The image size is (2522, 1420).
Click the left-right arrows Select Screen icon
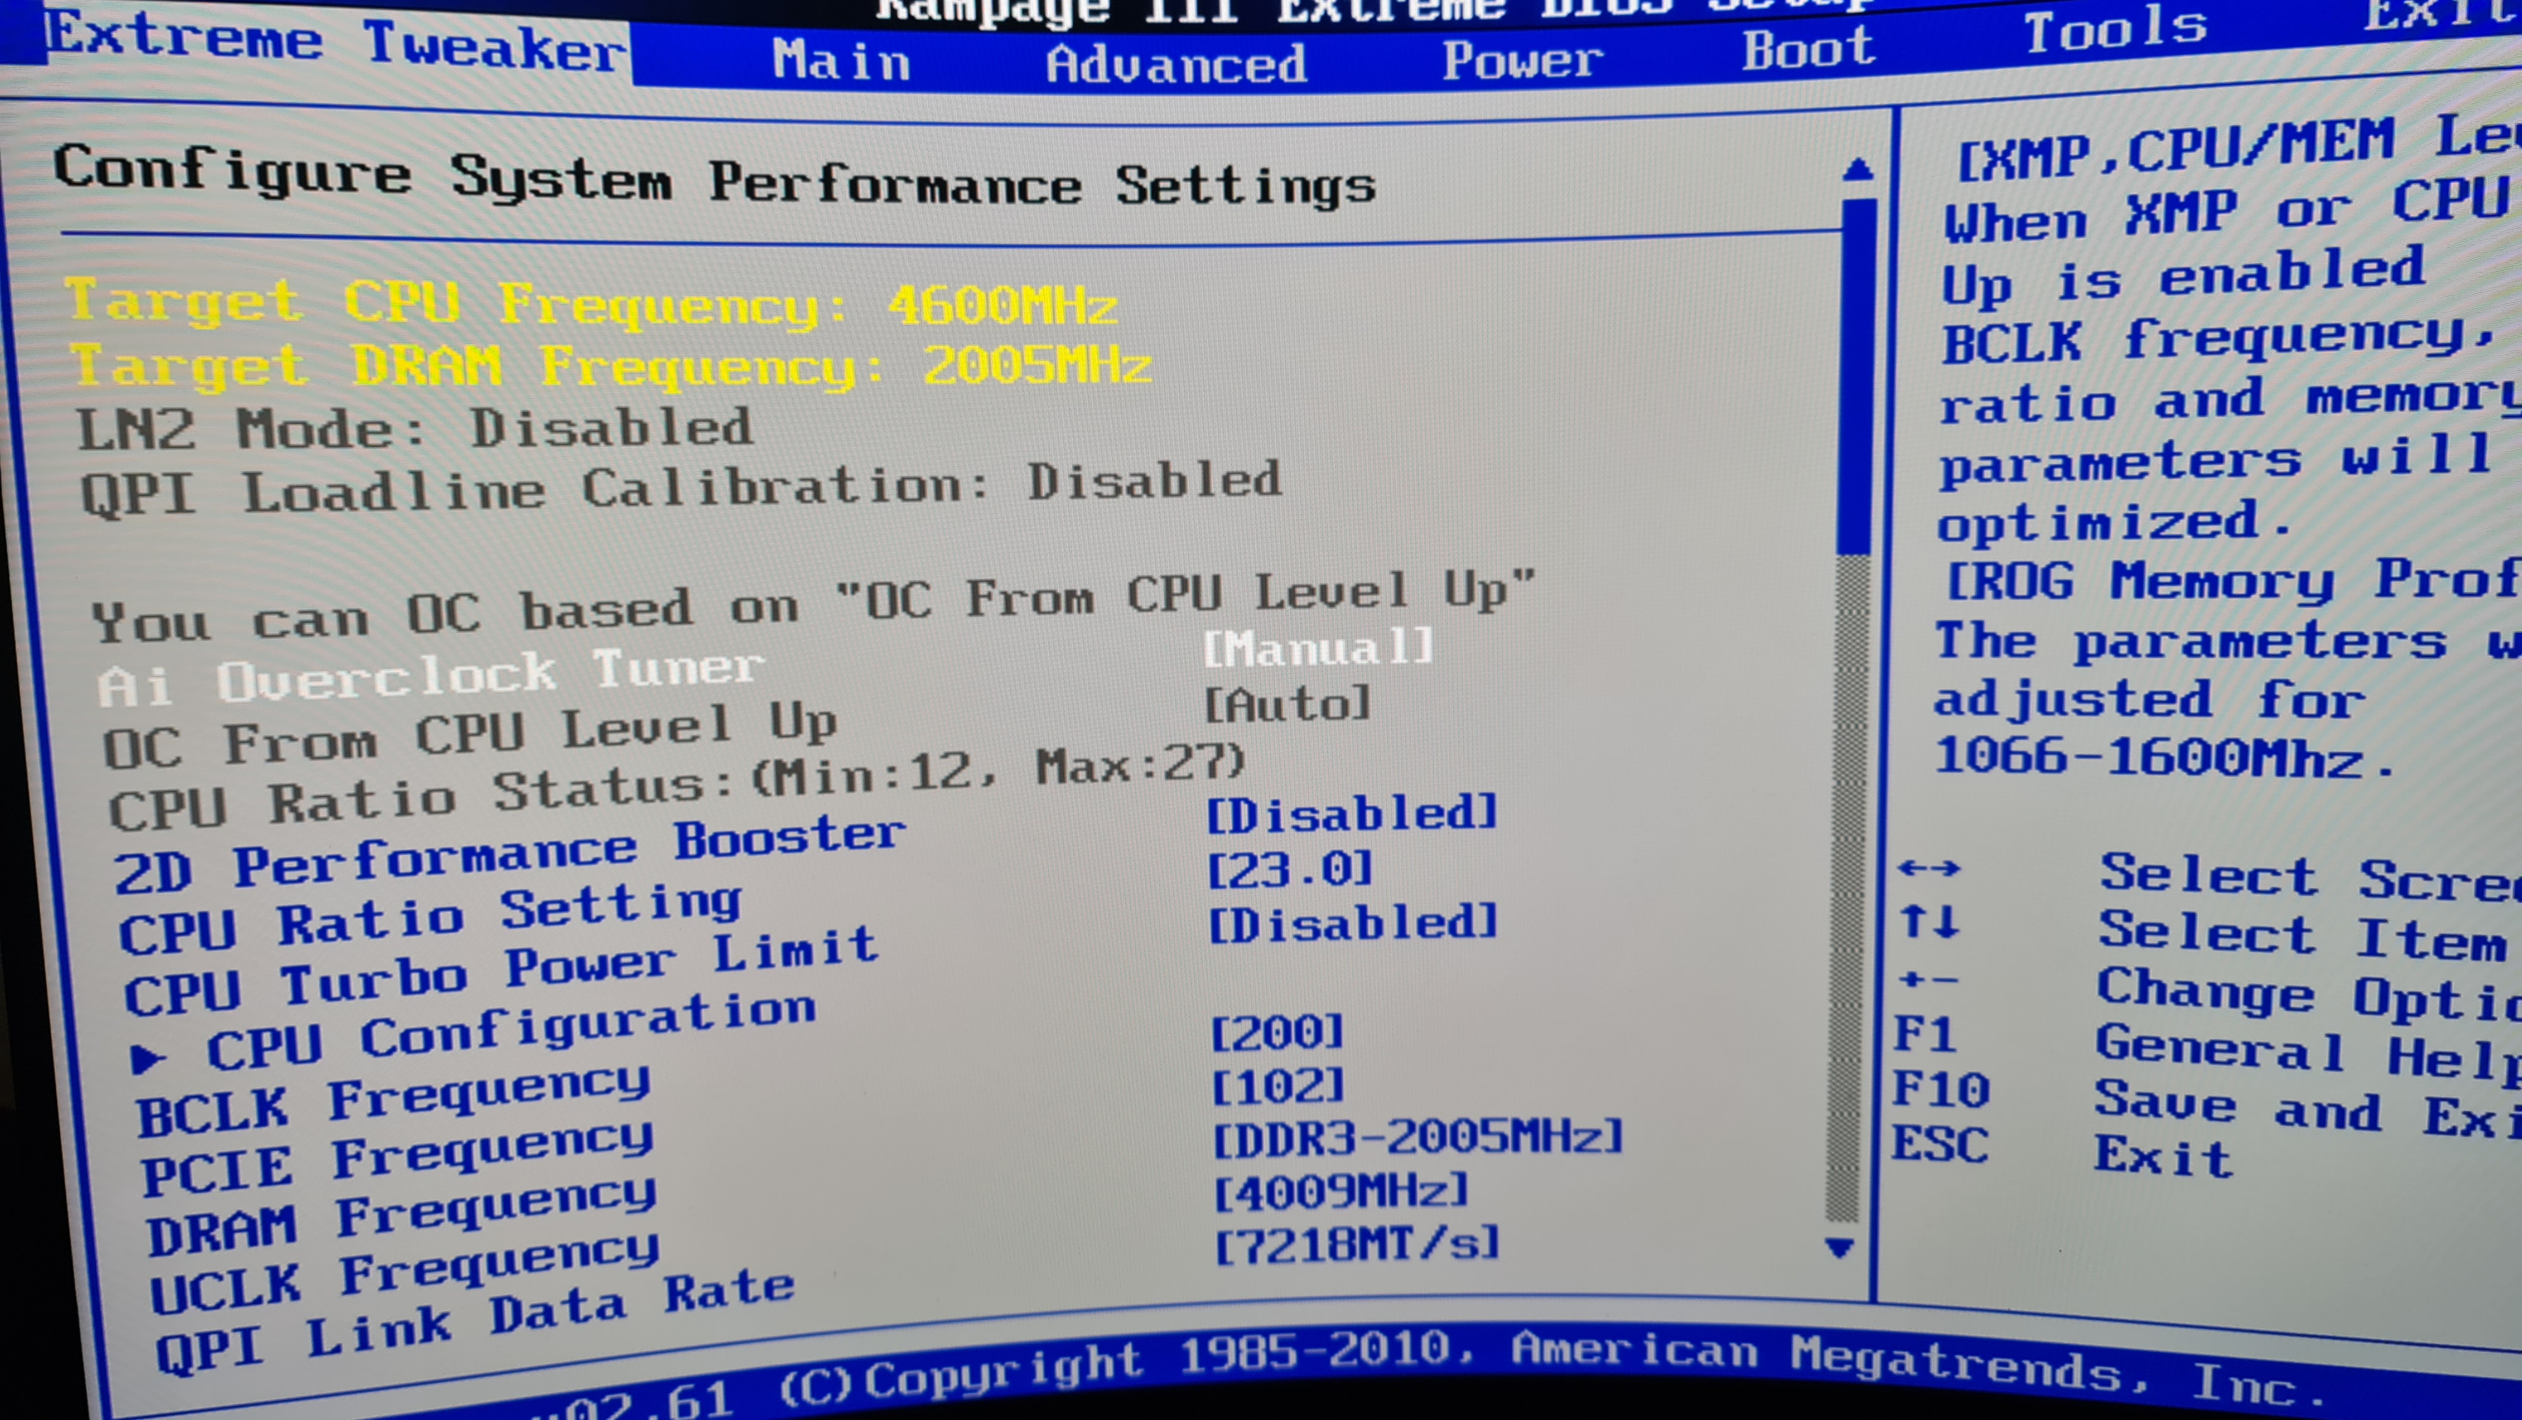coord(1927,868)
